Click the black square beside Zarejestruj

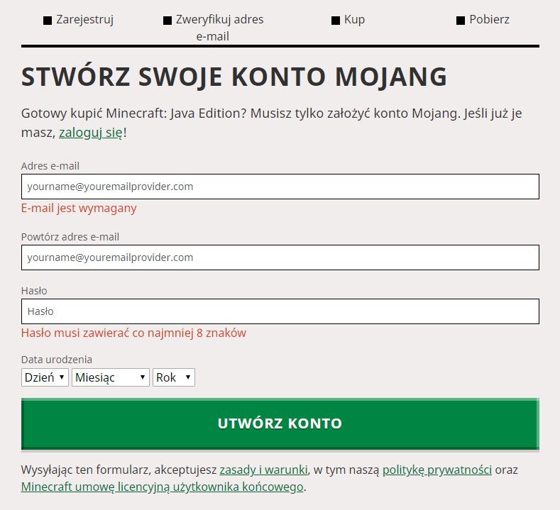pos(48,21)
